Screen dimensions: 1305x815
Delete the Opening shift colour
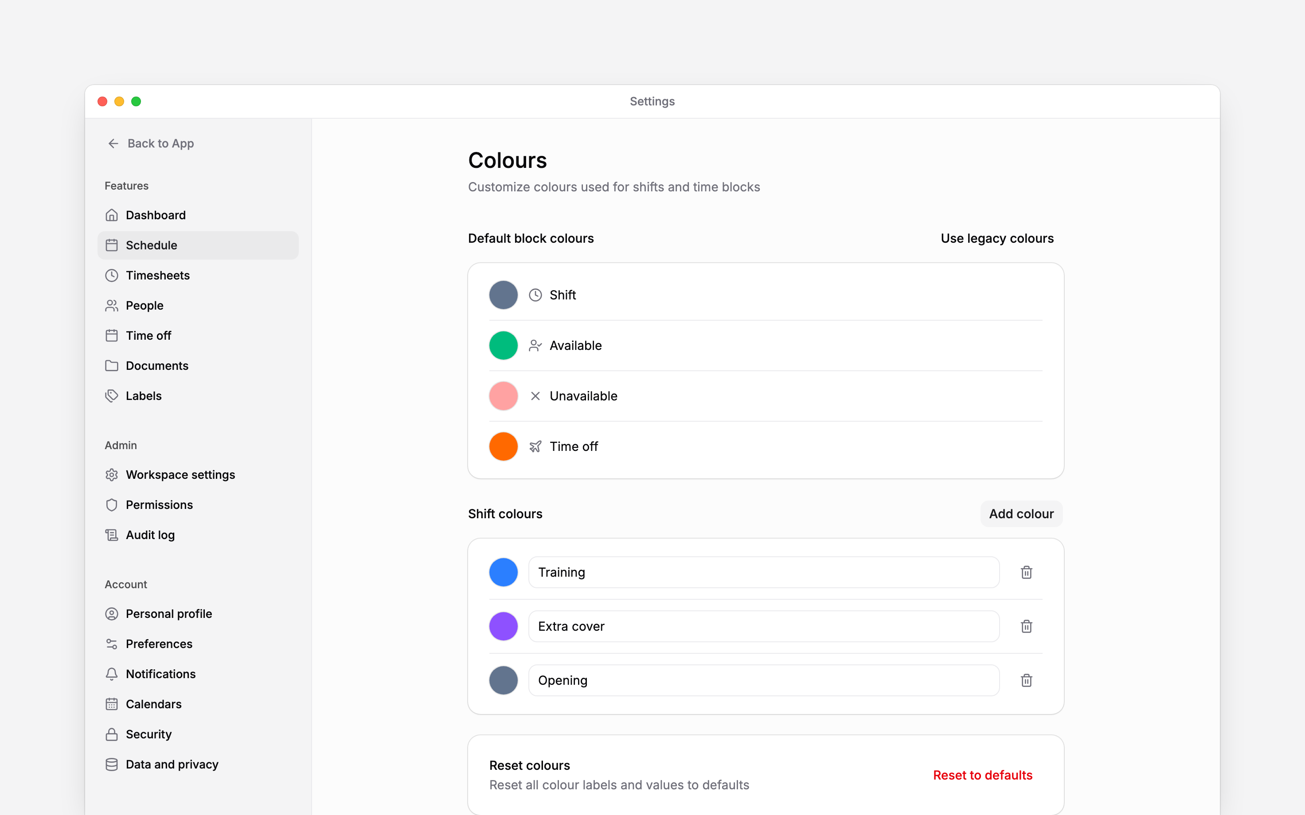point(1026,680)
